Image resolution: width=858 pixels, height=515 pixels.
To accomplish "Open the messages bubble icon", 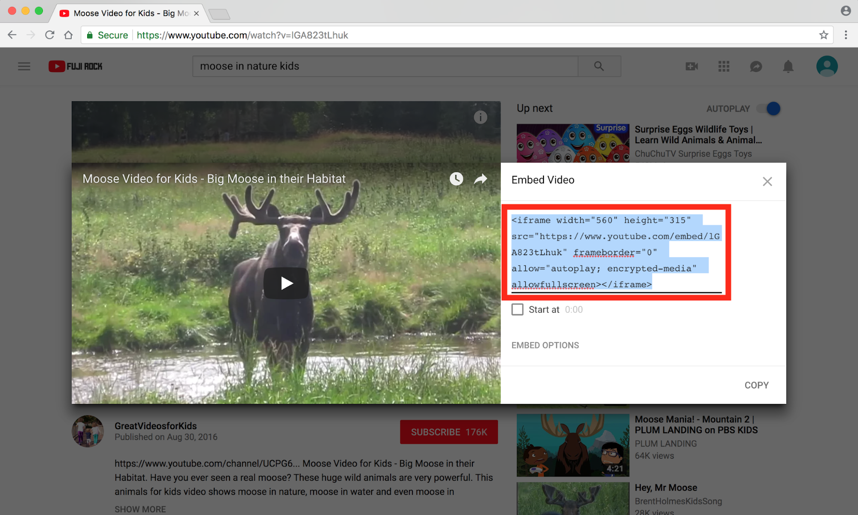I will click(756, 66).
